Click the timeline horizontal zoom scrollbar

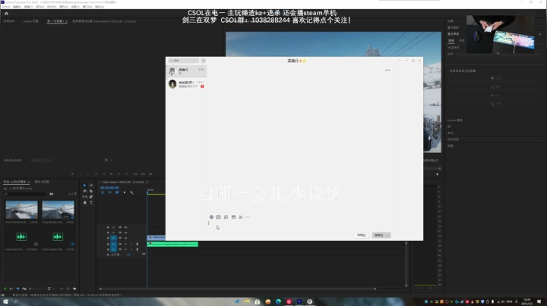(x=238, y=289)
